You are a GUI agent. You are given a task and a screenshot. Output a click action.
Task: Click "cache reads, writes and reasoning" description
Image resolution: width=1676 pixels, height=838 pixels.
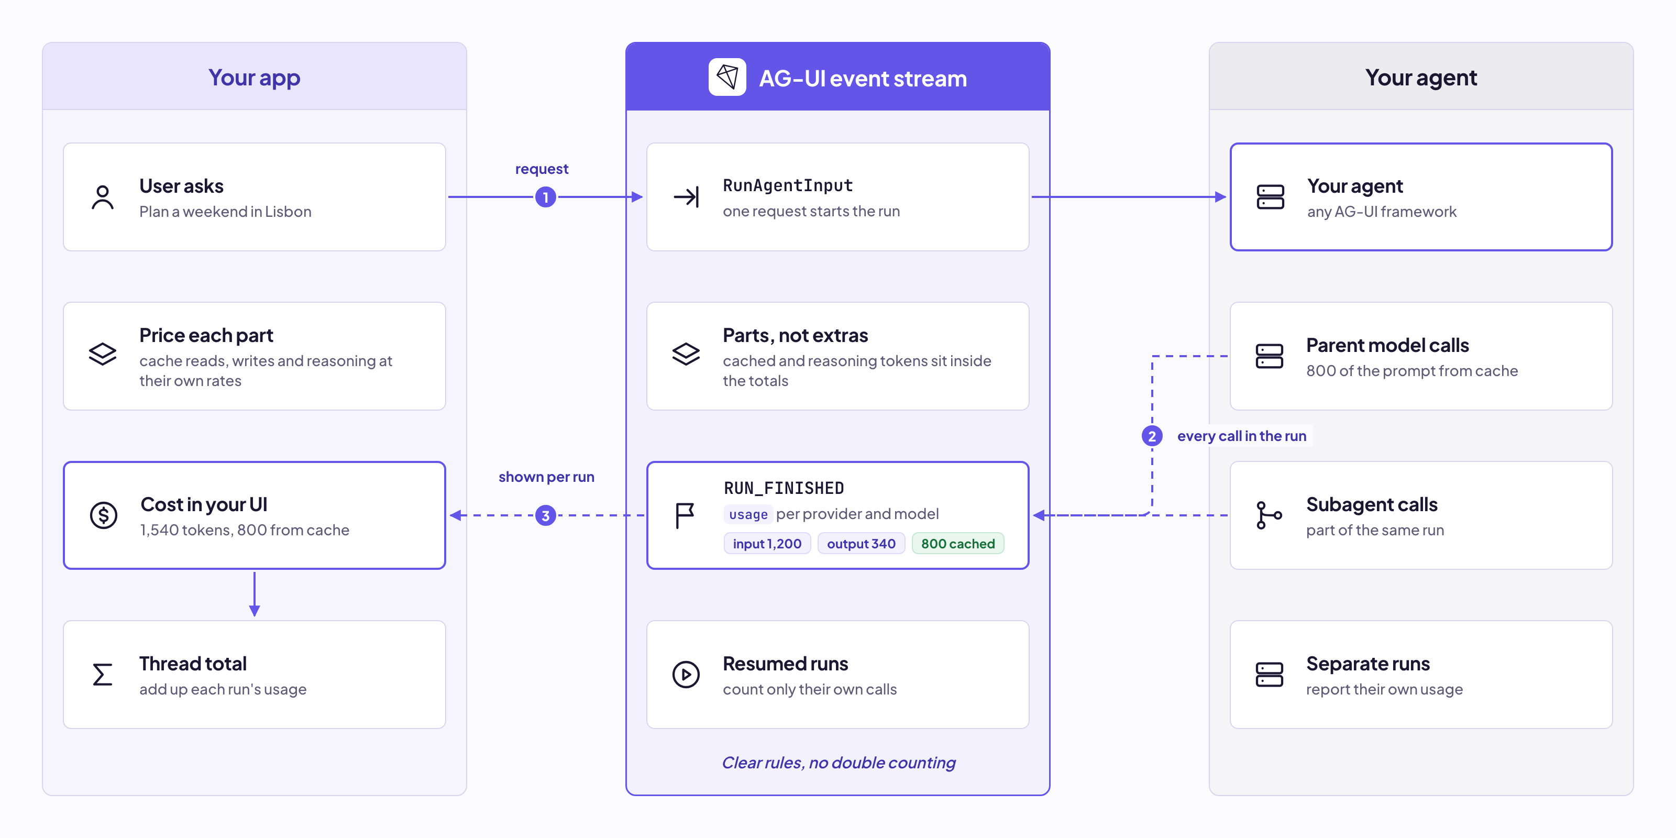point(266,371)
